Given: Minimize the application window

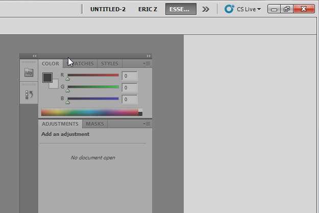Looking at the screenshot, I should pyautogui.click(x=274, y=9).
